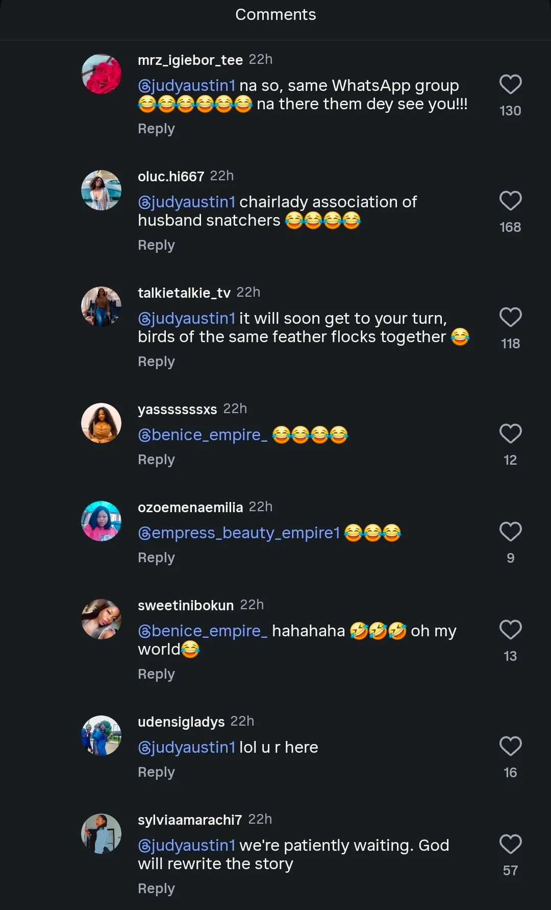Like sweetinibokun's hahahaha comment
551x910 pixels.
tap(510, 630)
